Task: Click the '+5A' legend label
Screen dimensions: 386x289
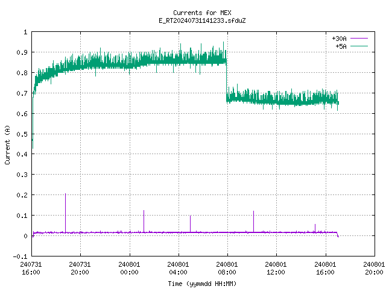Action: 341,46
